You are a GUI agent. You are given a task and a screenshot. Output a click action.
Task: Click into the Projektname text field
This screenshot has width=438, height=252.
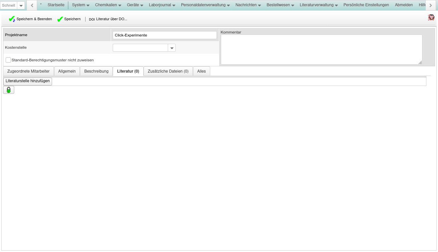tap(164, 35)
